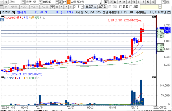Select the 년 yearly period tab
This screenshot has width=172, height=111.
pyautogui.click(x=120, y=2)
